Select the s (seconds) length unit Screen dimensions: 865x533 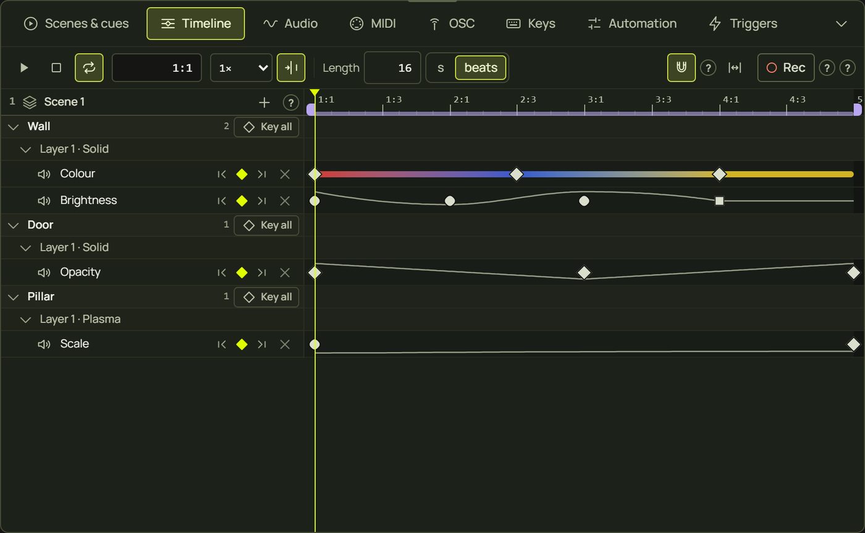click(x=441, y=68)
